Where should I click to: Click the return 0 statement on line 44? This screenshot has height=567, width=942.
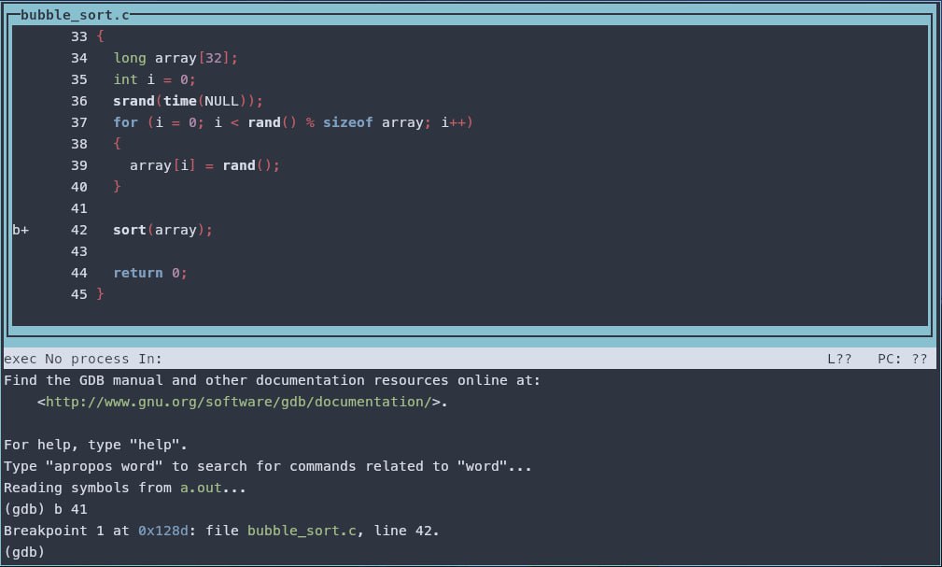149,273
